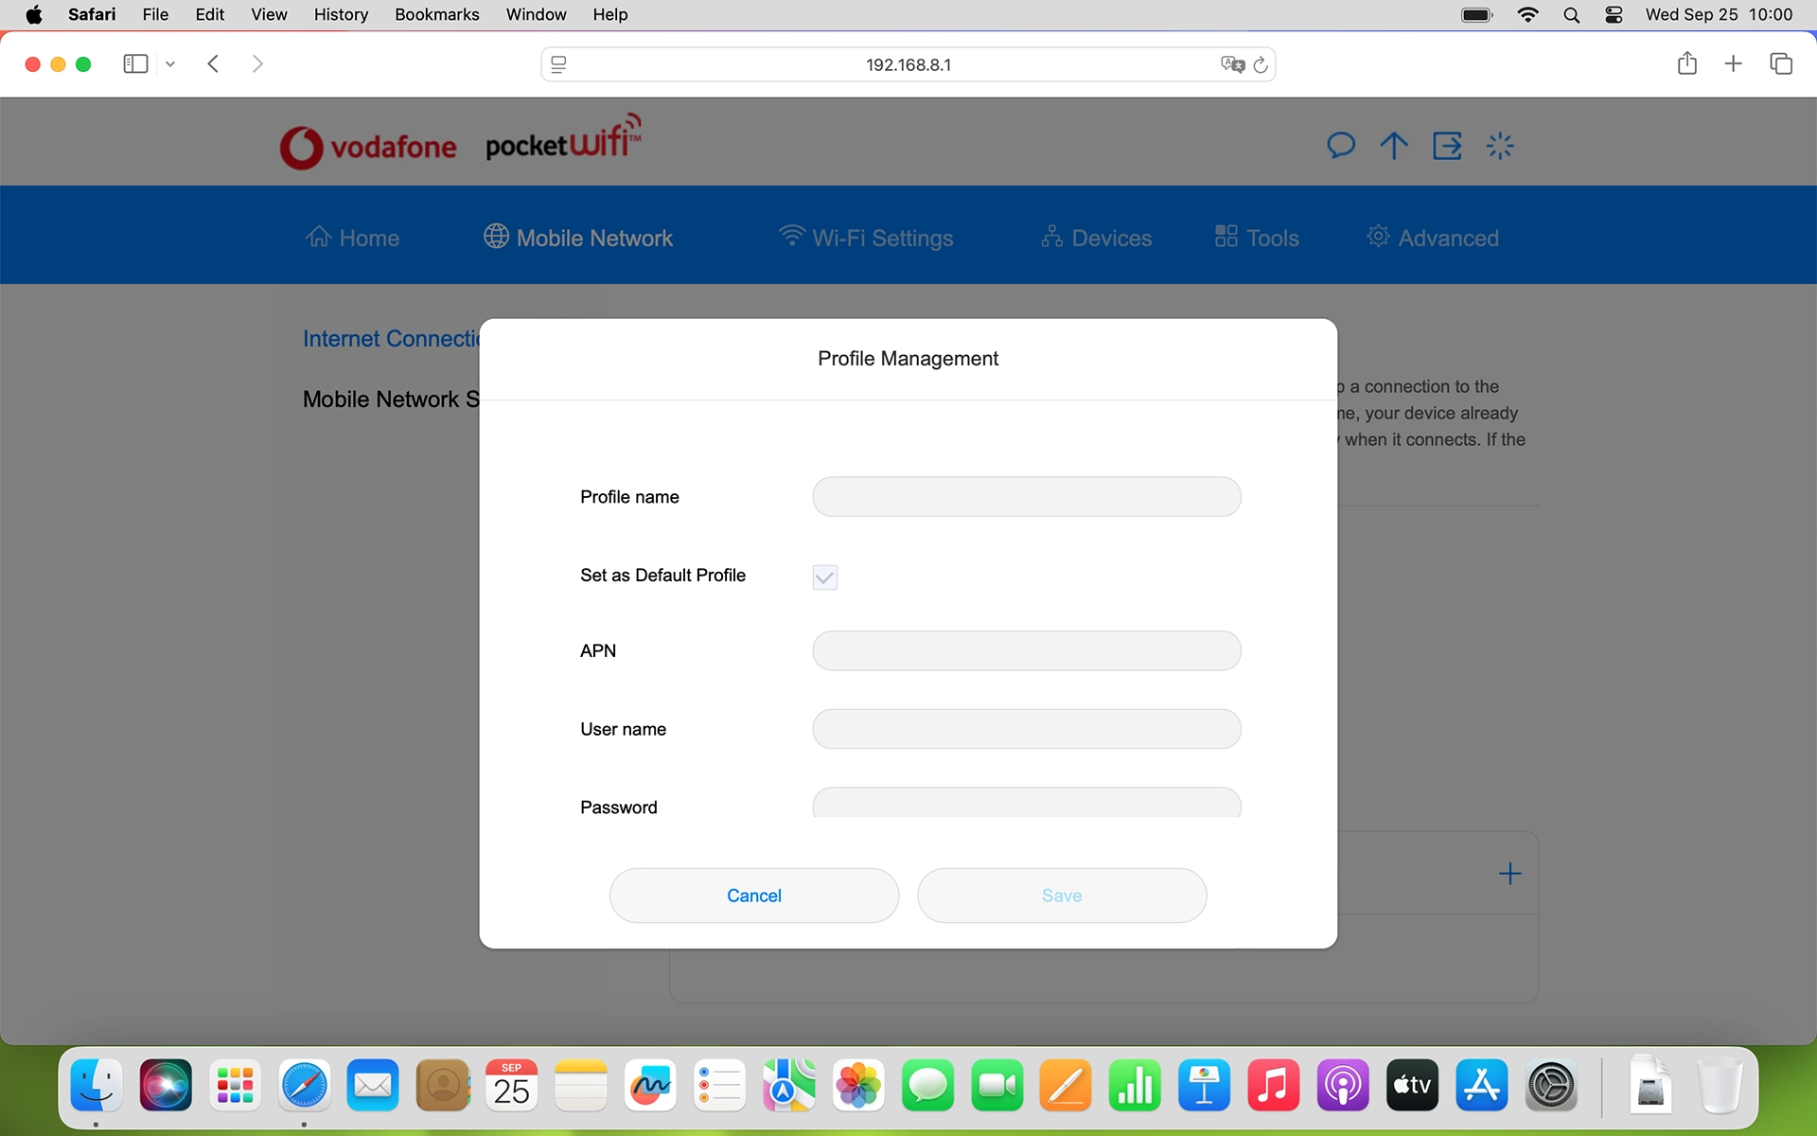Open the History menu in menu bar
The image size is (1817, 1136).
click(341, 14)
